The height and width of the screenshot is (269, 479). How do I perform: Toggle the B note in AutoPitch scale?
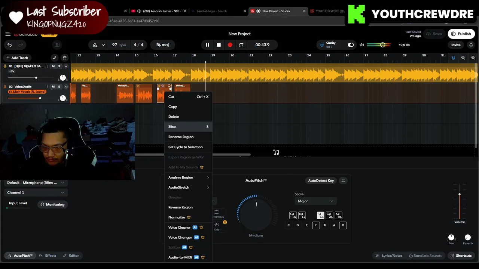(x=343, y=225)
